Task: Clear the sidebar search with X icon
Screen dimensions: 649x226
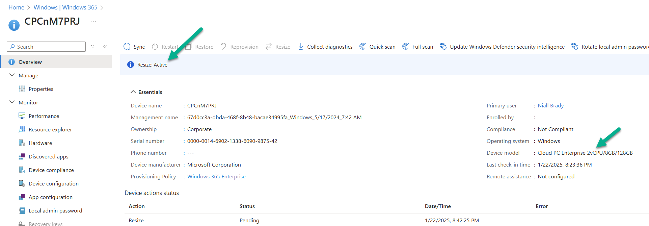Action: tap(92, 47)
